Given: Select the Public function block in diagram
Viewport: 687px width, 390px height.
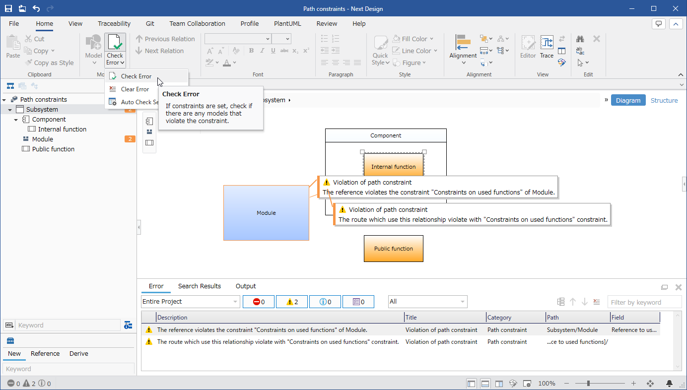Looking at the screenshot, I should pos(394,249).
